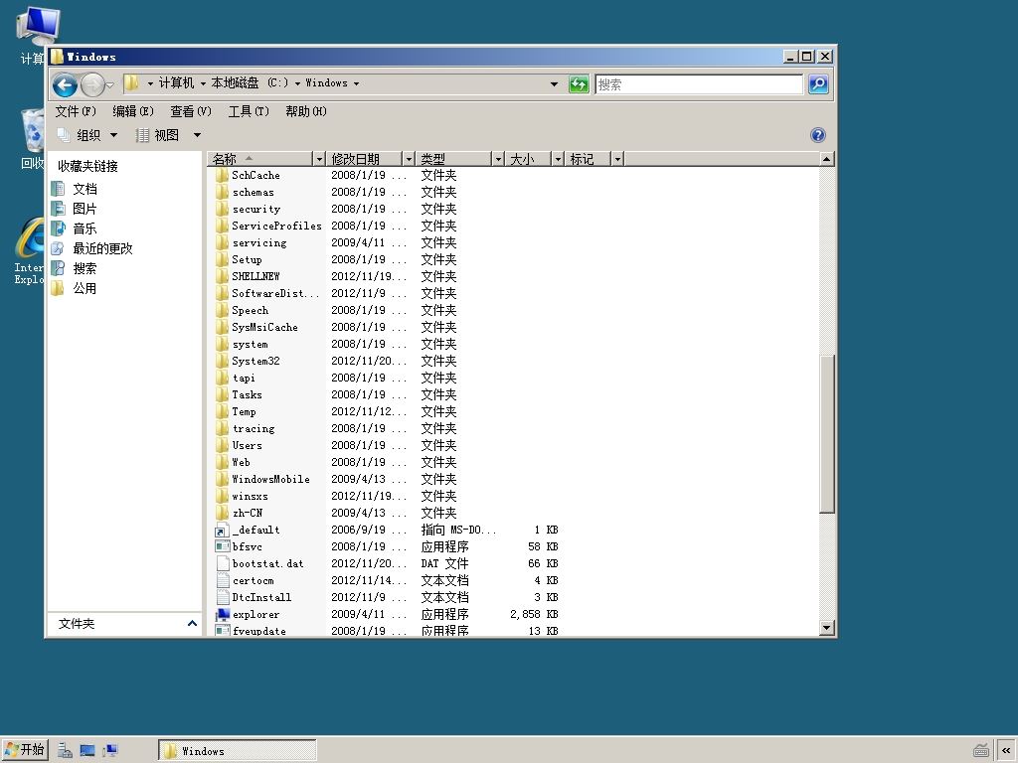Open the 类型 column filter dropdown
Screen dimensions: 1018x763
(498, 159)
